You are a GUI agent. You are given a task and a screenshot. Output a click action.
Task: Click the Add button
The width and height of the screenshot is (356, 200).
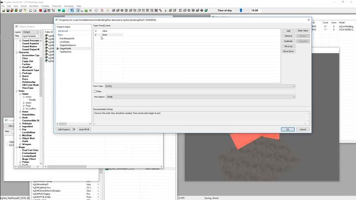(x=288, y=31)
